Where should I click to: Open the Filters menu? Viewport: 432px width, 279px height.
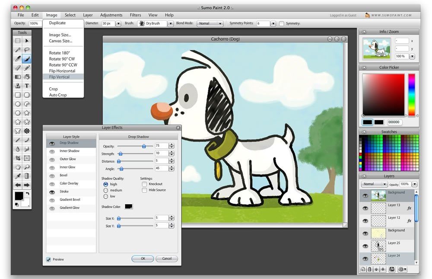click(135, 15)
